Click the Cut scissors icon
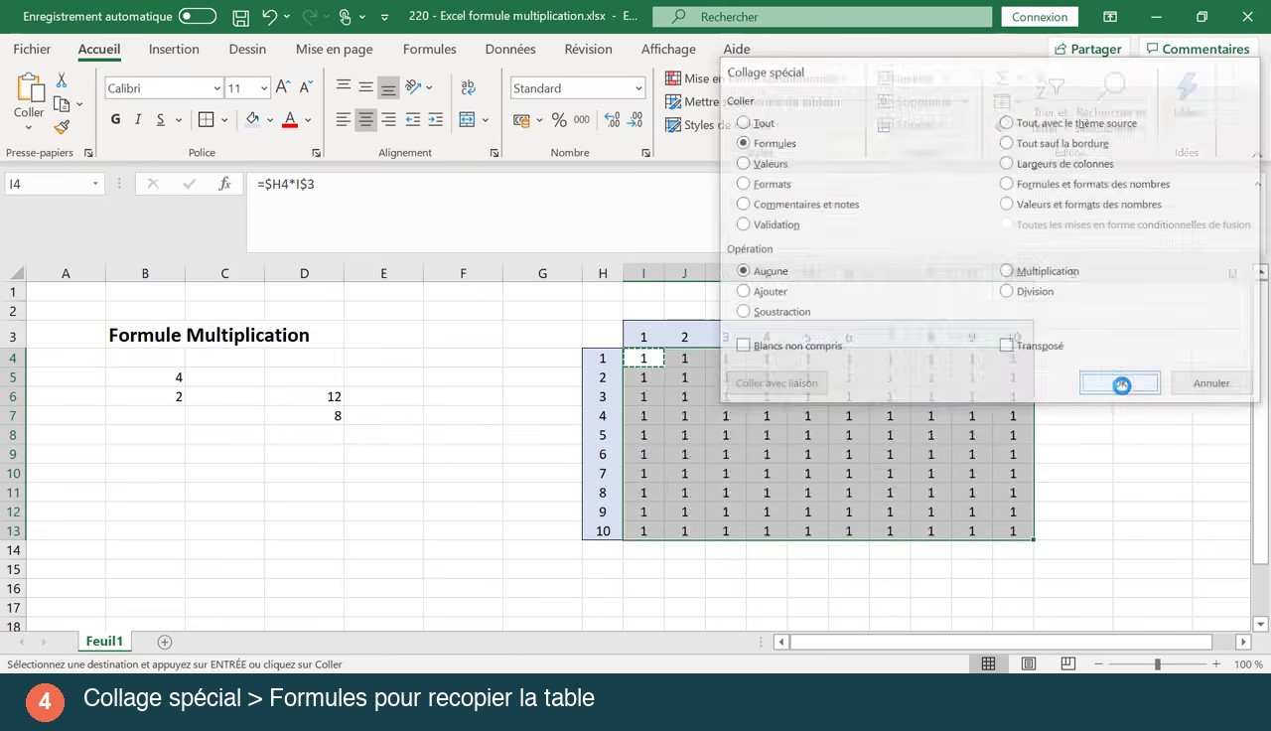Viewport: 1271px width, 731px height. click(x=62, y=80)
